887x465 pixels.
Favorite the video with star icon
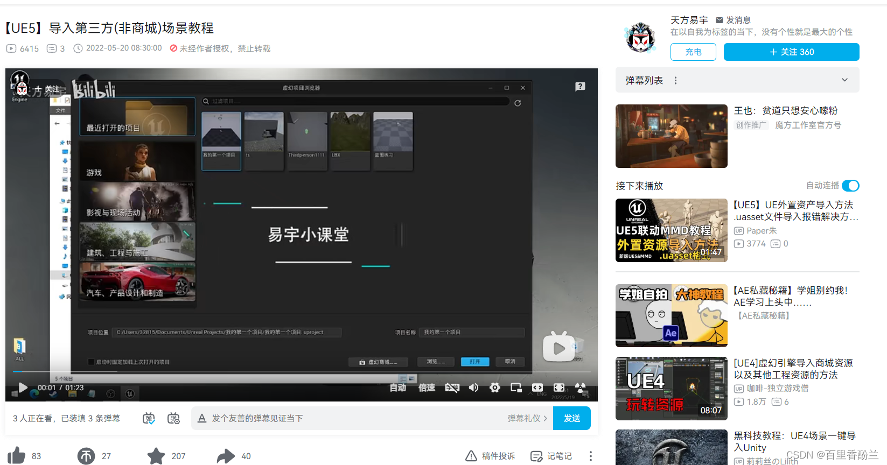coord(156,456)
